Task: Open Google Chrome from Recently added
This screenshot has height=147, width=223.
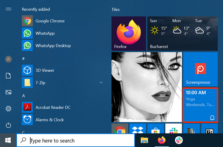Action: tap(63, 21)
